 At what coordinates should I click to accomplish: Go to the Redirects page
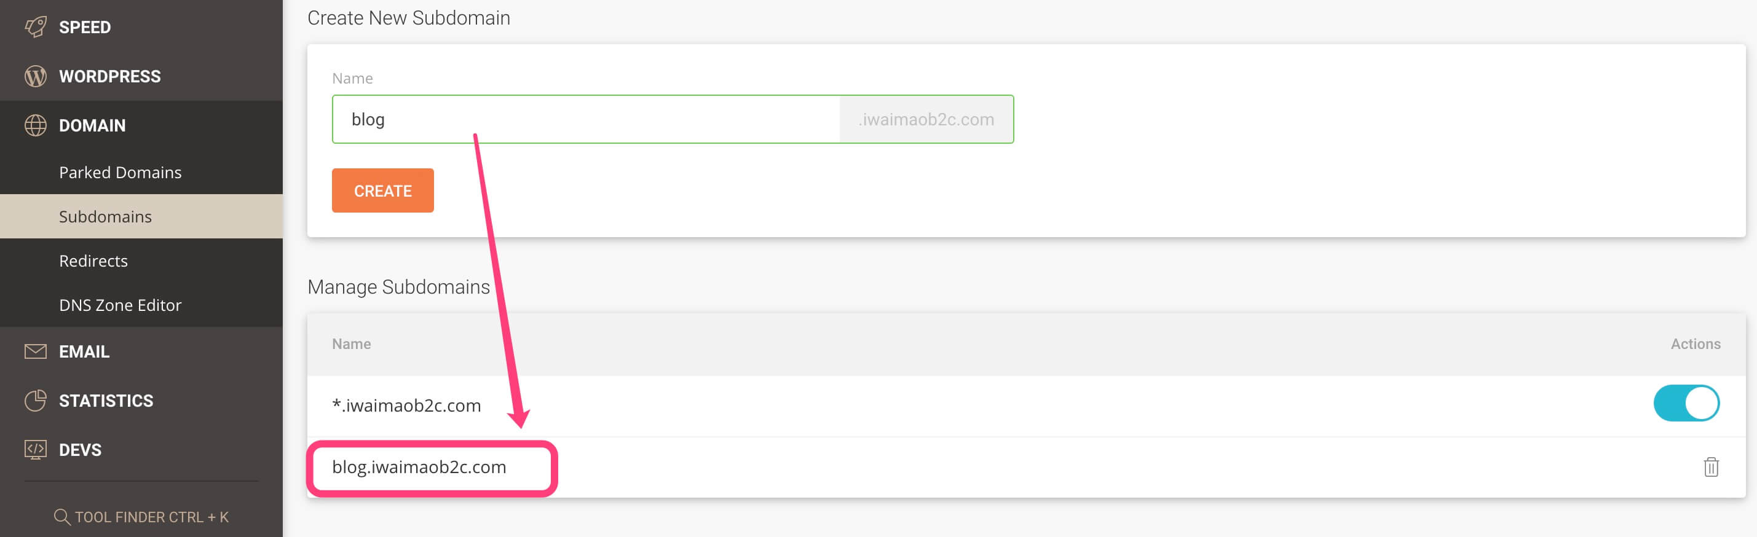tap(93, 261)
